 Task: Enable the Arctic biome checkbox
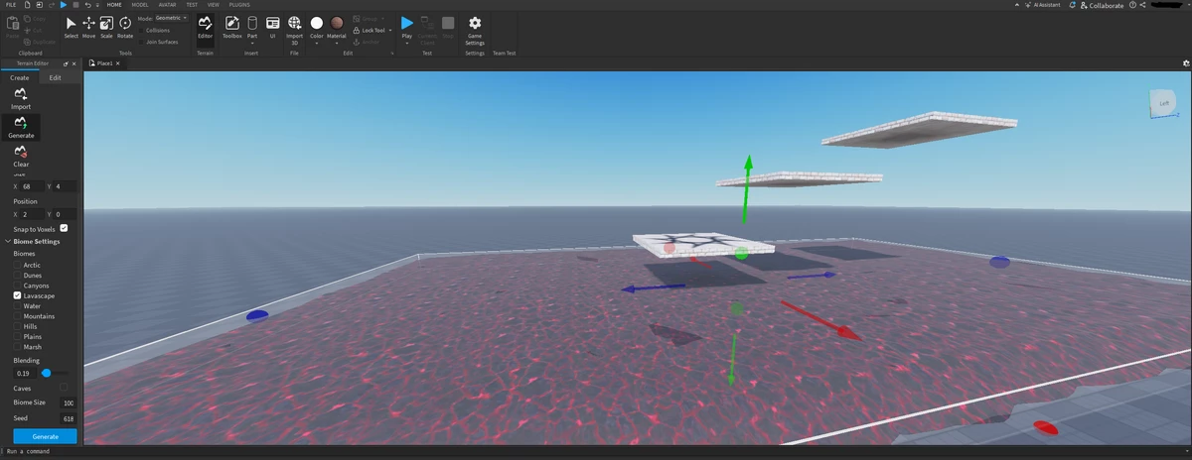(17, 265)
